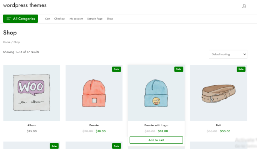The image size is (257, 149).
Task: Click the wordpress themes site title
Action: [25, 5]
